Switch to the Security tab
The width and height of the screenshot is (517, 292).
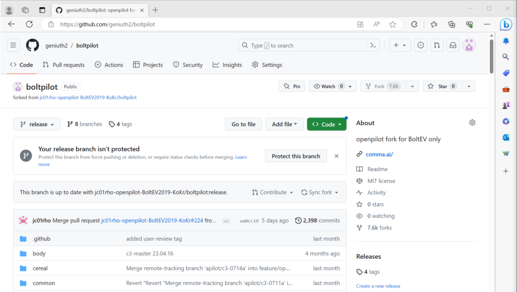[188, 65]
